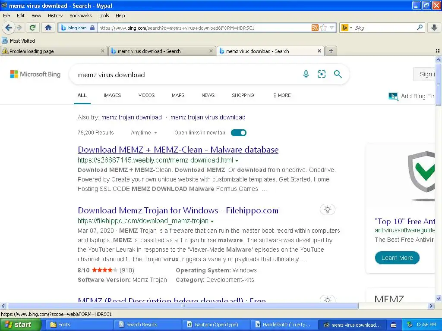Click the padlock site identity icon

[92, 28]
